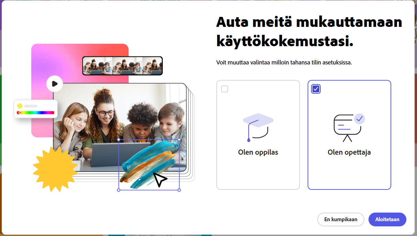Click the Aloitetaan button

pos(387,219)
